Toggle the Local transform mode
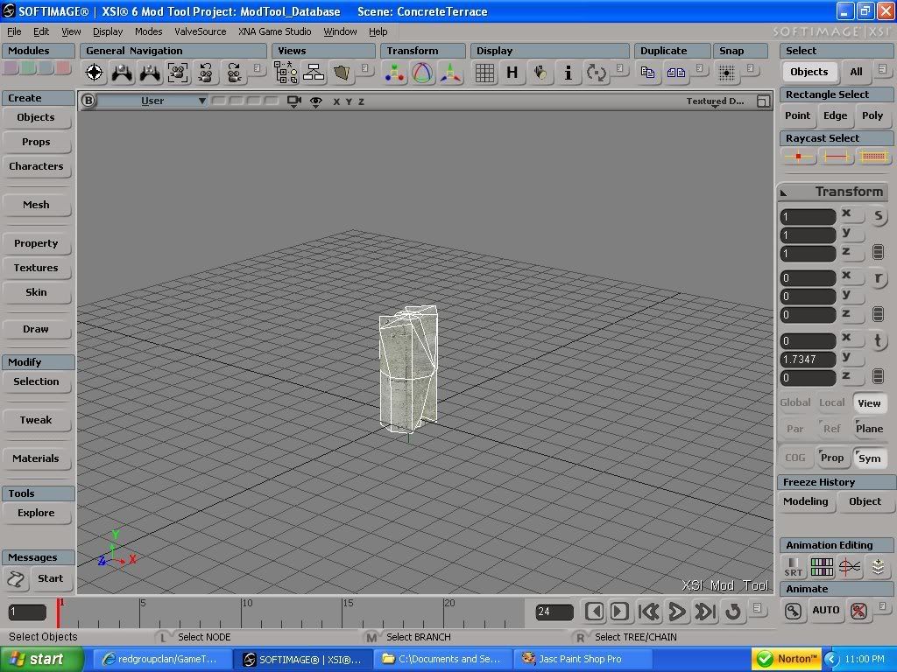This screenshot has height=672, width=897. pos(832,402)
